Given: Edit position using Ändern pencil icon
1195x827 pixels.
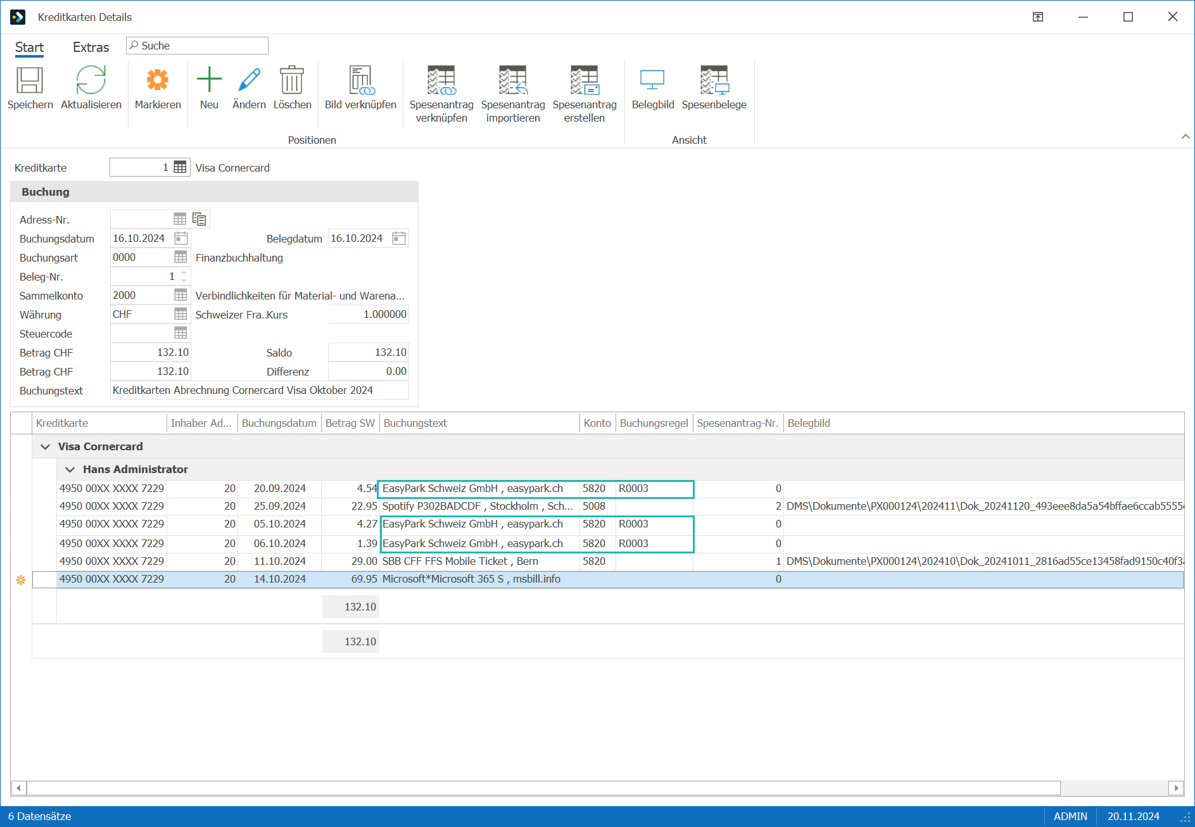Looking at the screenshot, I should (x=249, y=80).
